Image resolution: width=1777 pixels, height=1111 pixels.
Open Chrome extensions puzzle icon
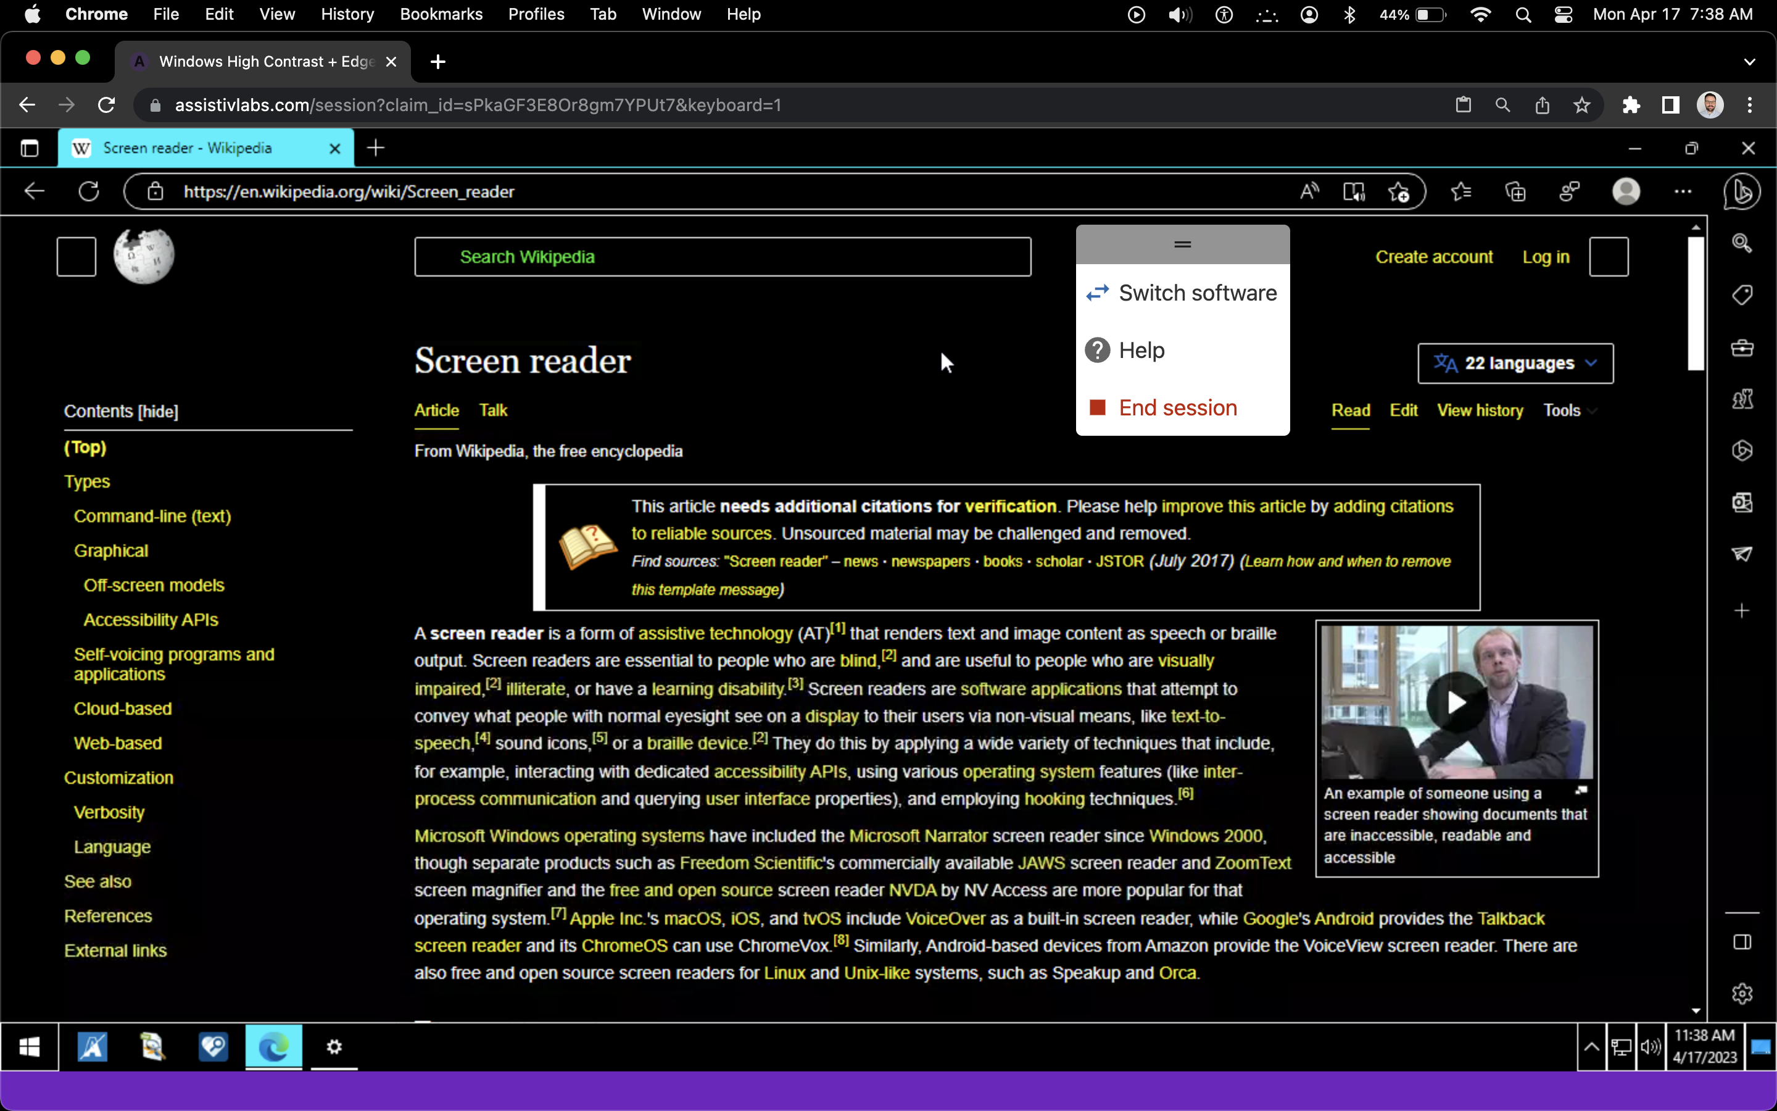tap(1631, 105)
